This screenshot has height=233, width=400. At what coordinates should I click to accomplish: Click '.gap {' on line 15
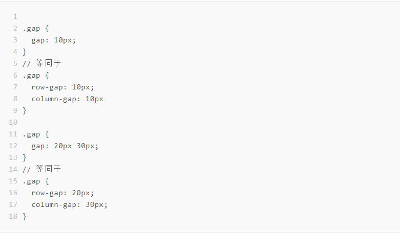35,181
